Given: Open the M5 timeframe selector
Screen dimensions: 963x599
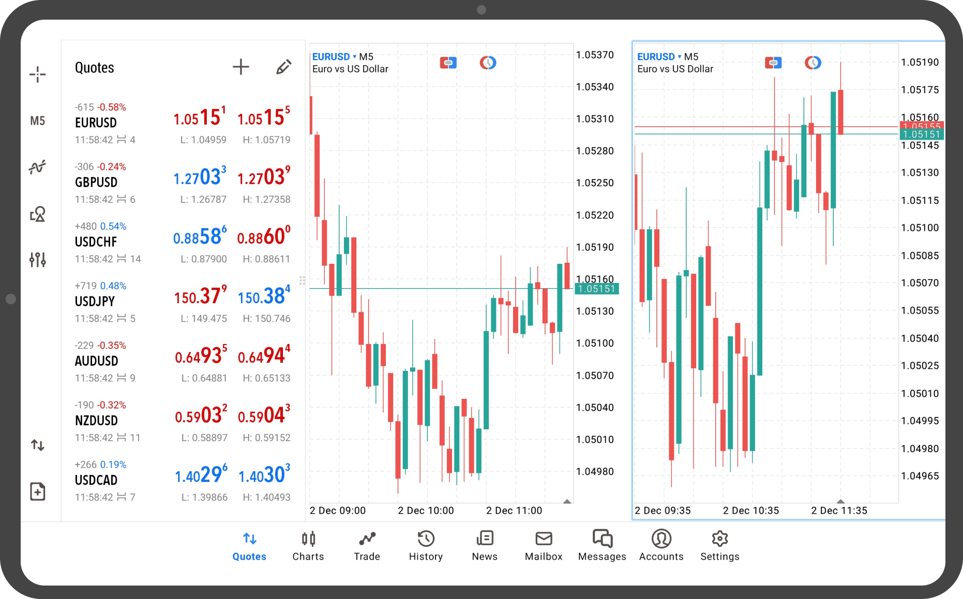Looking at the screenshot, I should (37, 121).
